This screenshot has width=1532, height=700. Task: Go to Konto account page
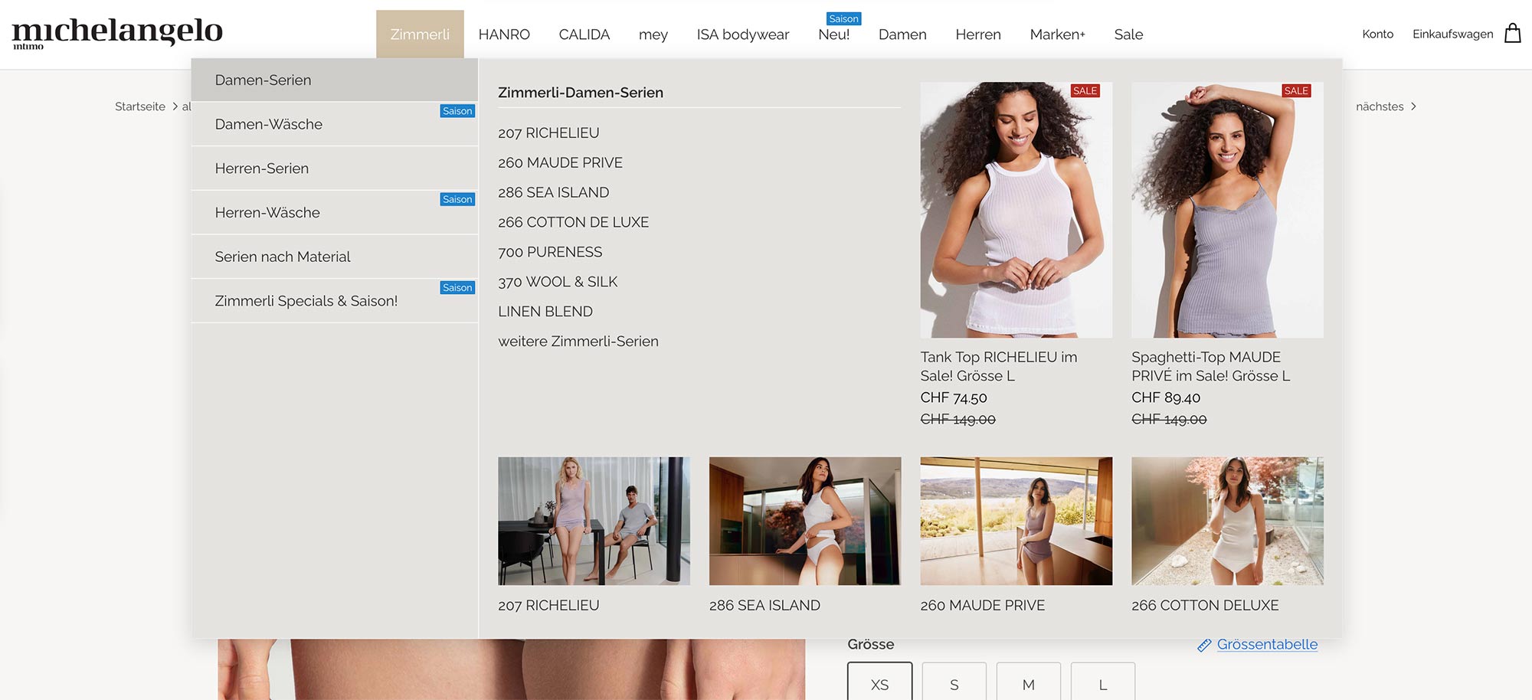point(1377,34)
